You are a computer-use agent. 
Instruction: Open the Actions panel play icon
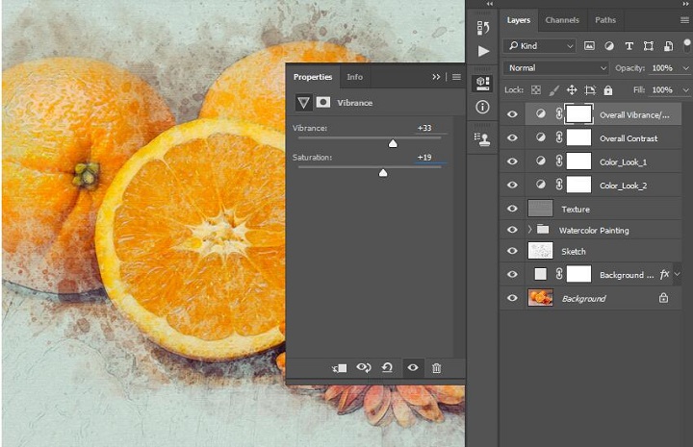pos(483,51)
